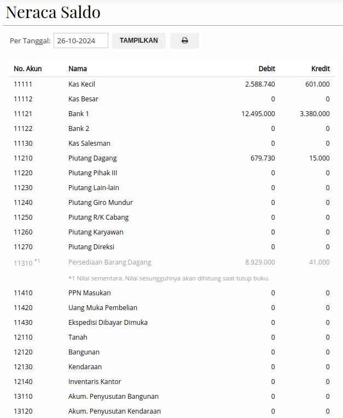The width and height of the screenshot is (343, 418).
Task: Click the Kredit column header
Action: tap(320, 68)
